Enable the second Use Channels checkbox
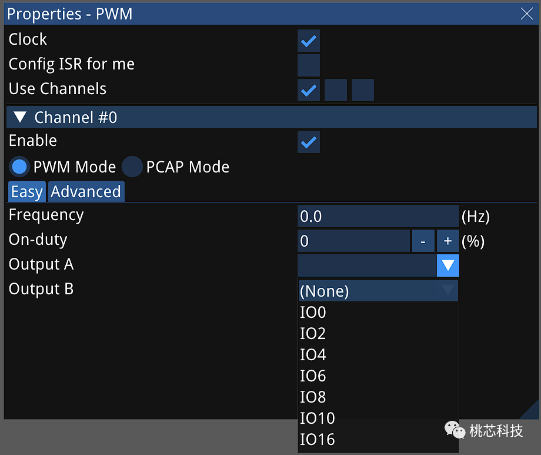The width and height of the screenshot is (541, 455). [x=336, y=91]
